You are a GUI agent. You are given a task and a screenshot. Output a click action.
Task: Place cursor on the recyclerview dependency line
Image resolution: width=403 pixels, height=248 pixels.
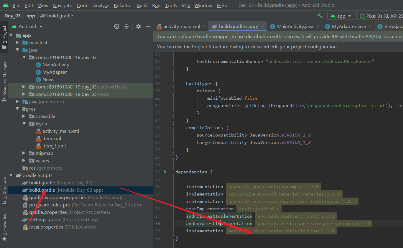pos(261,231)
